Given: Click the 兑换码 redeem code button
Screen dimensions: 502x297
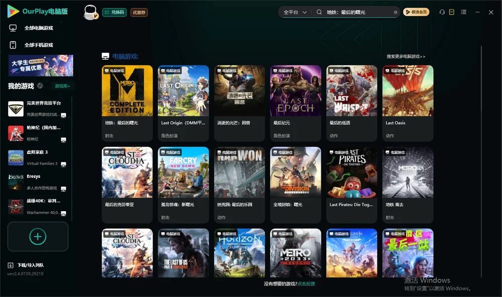Looking at the screenshot, I should [x=114, y=13].
